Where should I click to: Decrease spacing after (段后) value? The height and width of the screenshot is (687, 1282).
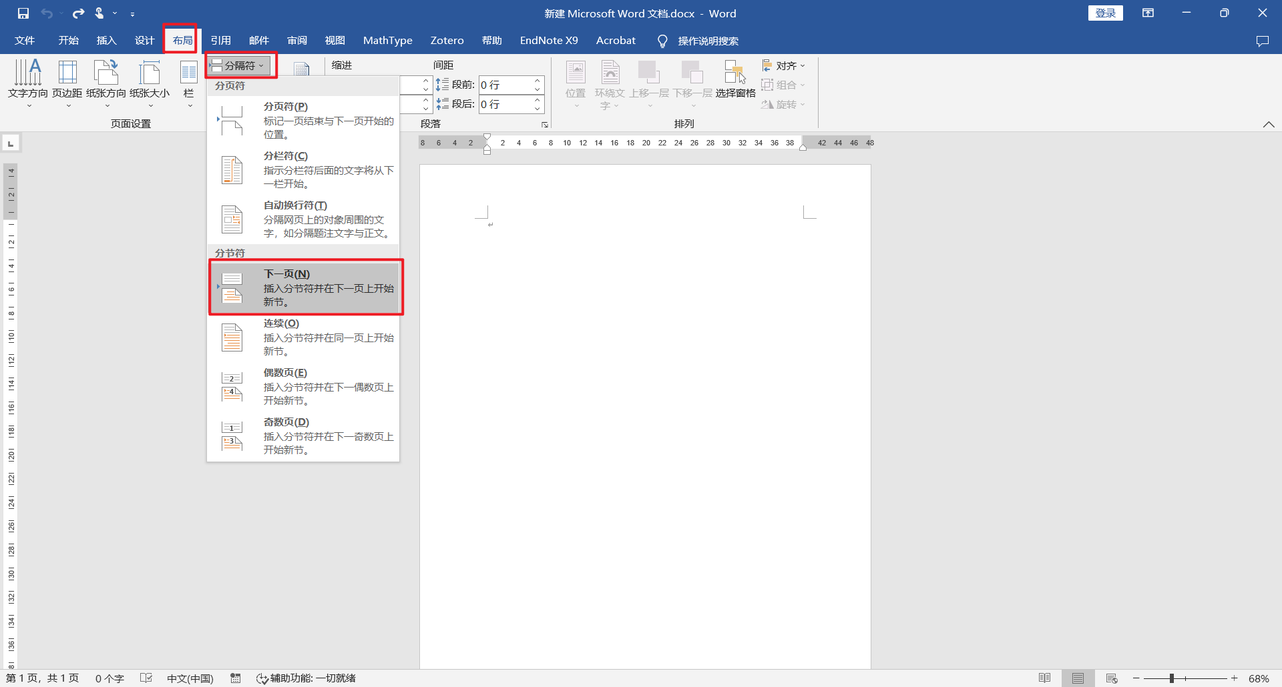(x=538, y=109)
